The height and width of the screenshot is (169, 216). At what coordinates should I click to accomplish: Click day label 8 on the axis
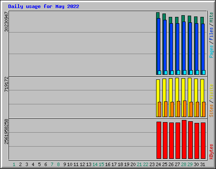click(x=58, y=164)
